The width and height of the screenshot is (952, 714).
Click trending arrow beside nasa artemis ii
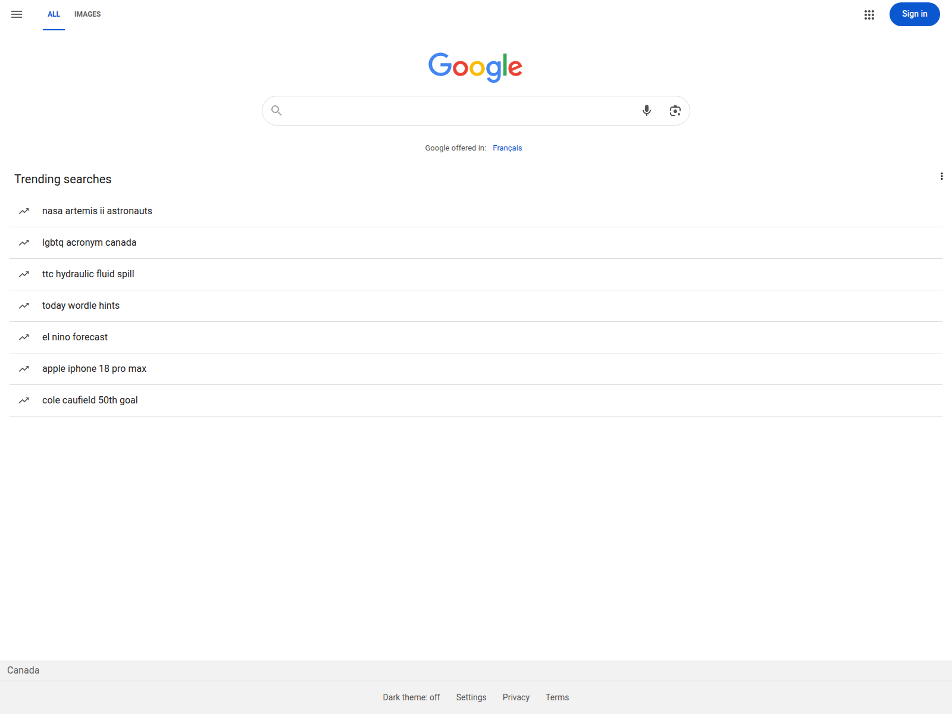24,211
